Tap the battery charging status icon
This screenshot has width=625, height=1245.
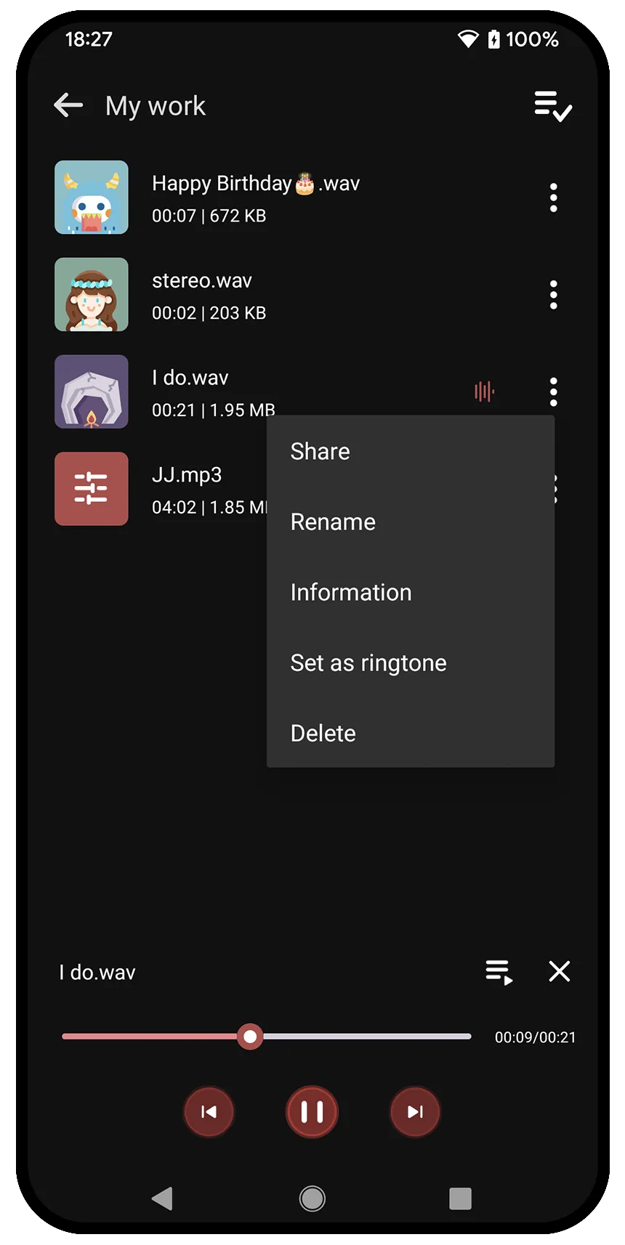[x=494, y=39]
